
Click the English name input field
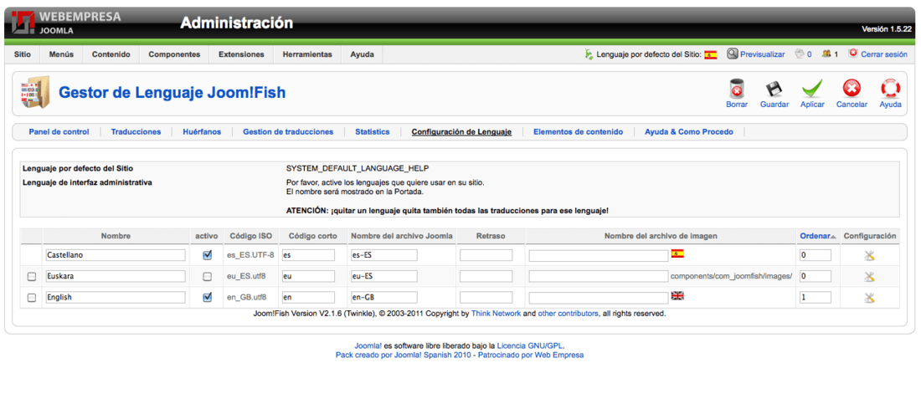click(x=116, y=298)
